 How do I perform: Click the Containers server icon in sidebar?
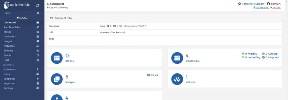click(x=38, y=37)
